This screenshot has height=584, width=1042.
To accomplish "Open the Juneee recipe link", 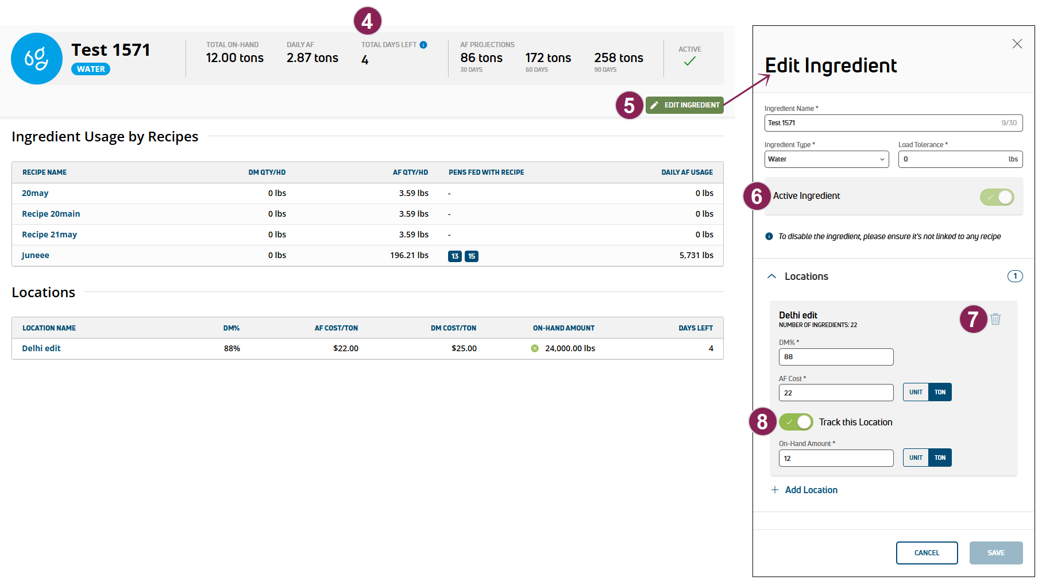I will click(x=36, y=255).
